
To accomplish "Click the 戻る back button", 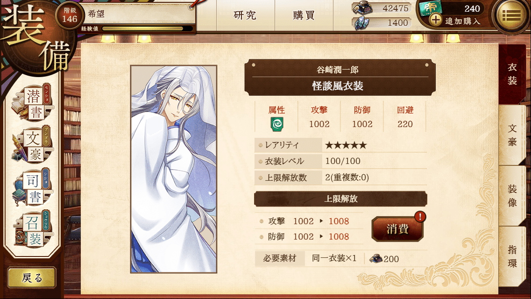I will [32, 278].
